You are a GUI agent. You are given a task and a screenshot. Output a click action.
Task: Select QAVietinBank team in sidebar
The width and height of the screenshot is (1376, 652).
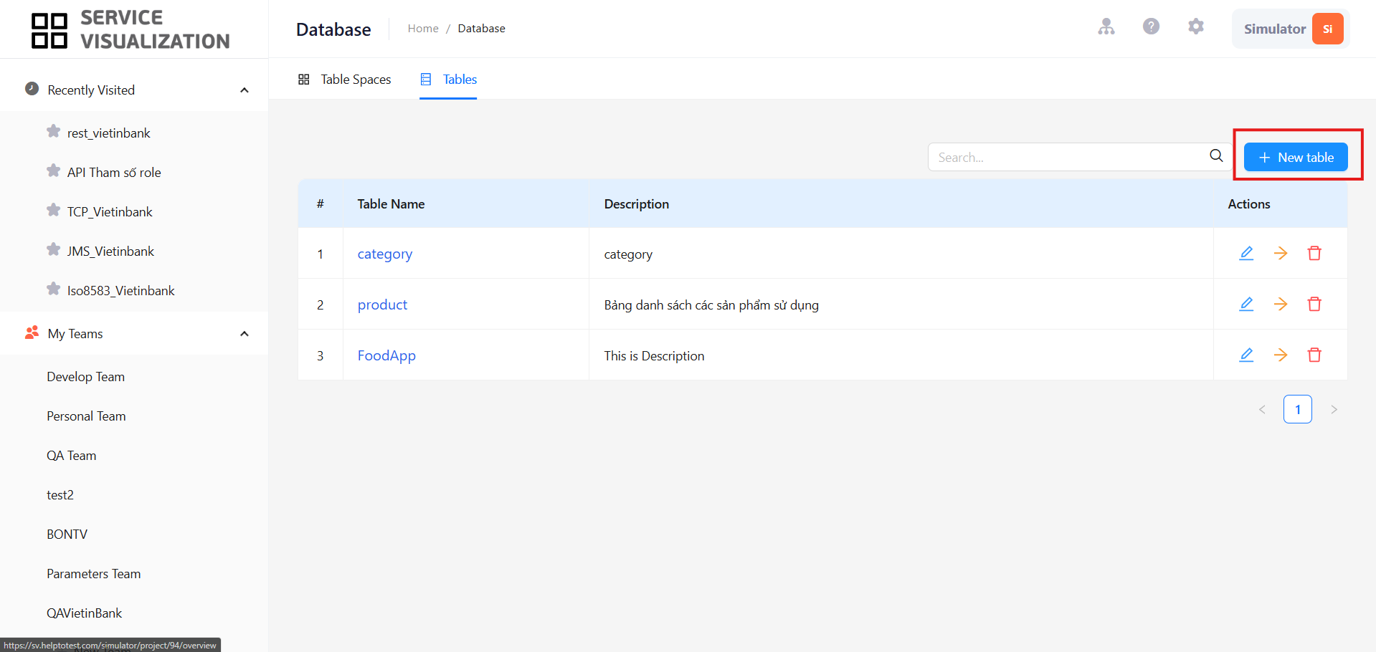click(84, 613)
